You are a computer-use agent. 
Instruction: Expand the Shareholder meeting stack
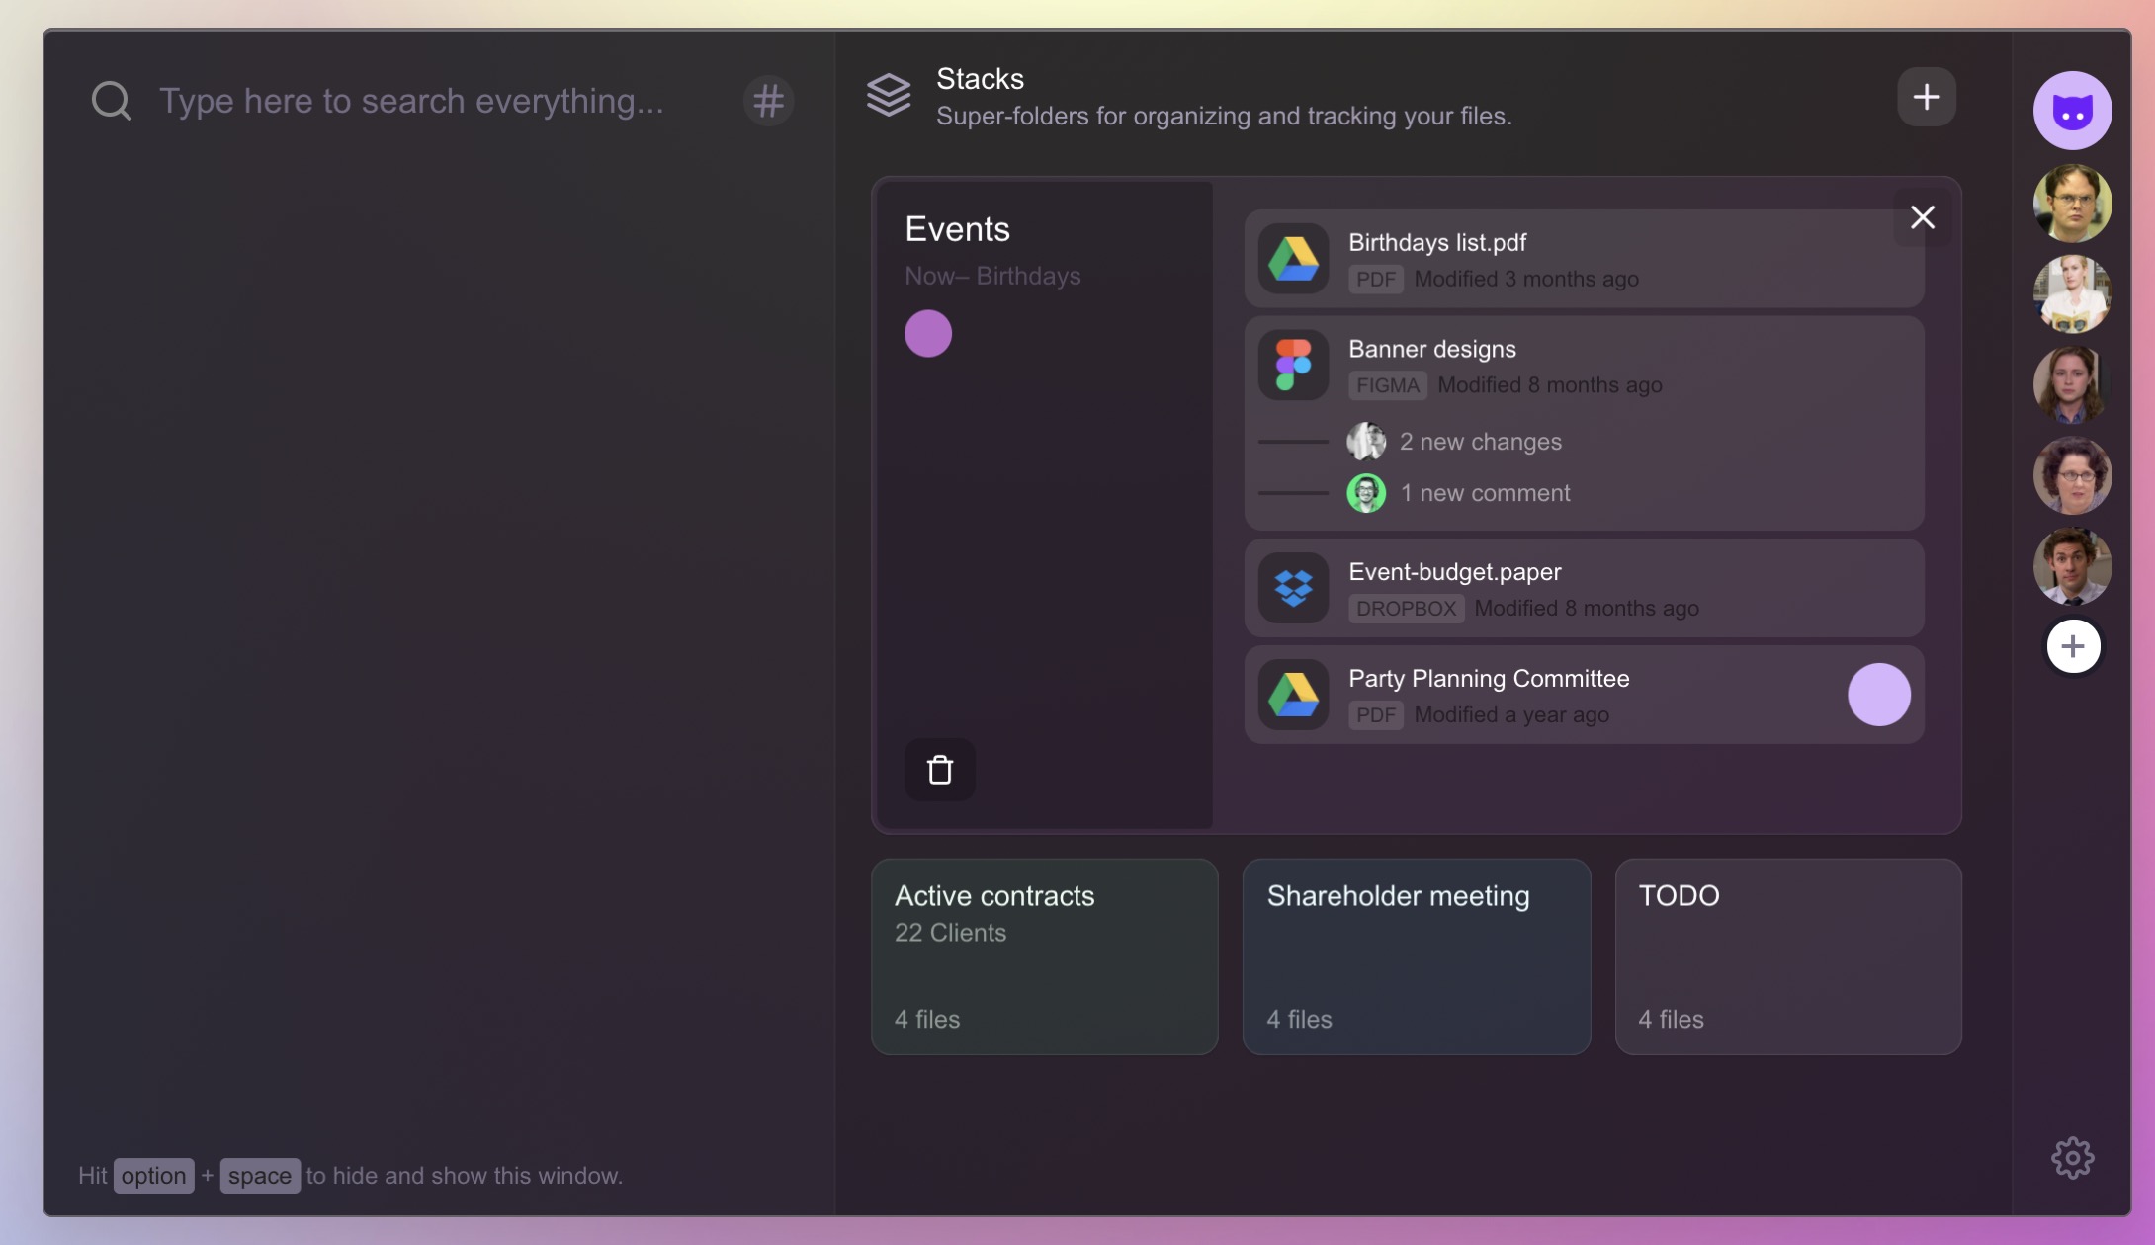pos(1416,955)
